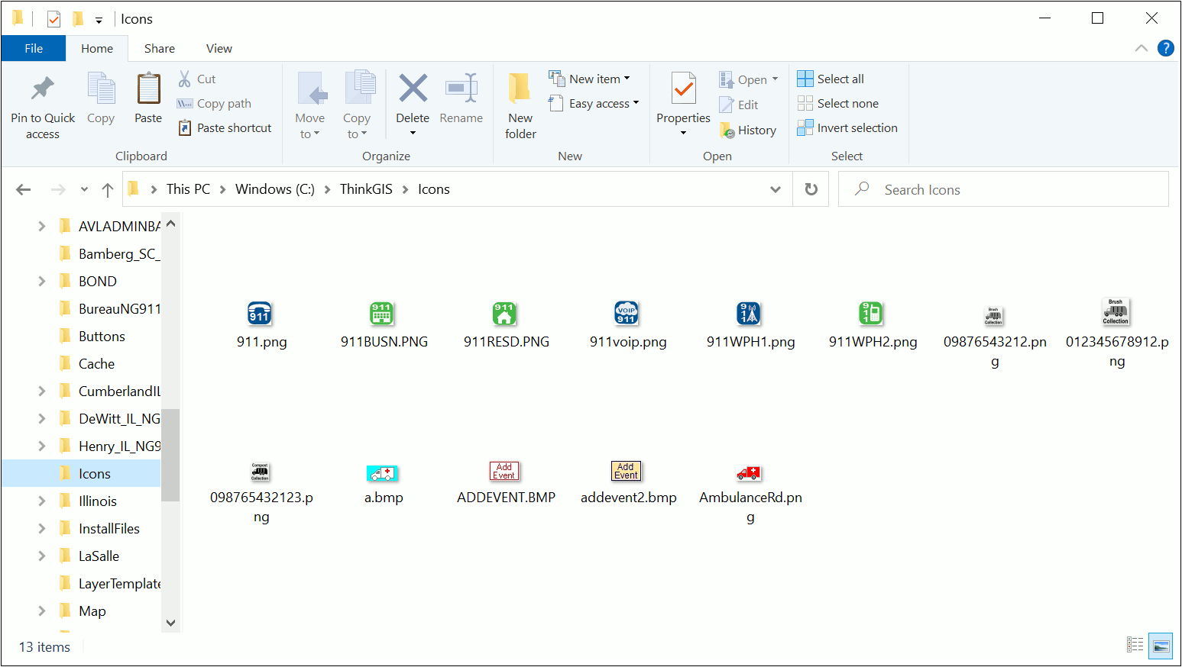The height and width of the screenshot is (667, 1182).
Task: Click Select all in the ribbon
Action: click(x=831, y=79)
